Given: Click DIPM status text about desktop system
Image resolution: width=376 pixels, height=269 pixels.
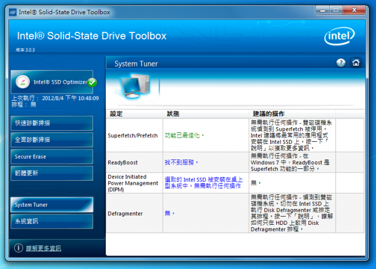Looking at the screenshot, I should tap(204, 183).
